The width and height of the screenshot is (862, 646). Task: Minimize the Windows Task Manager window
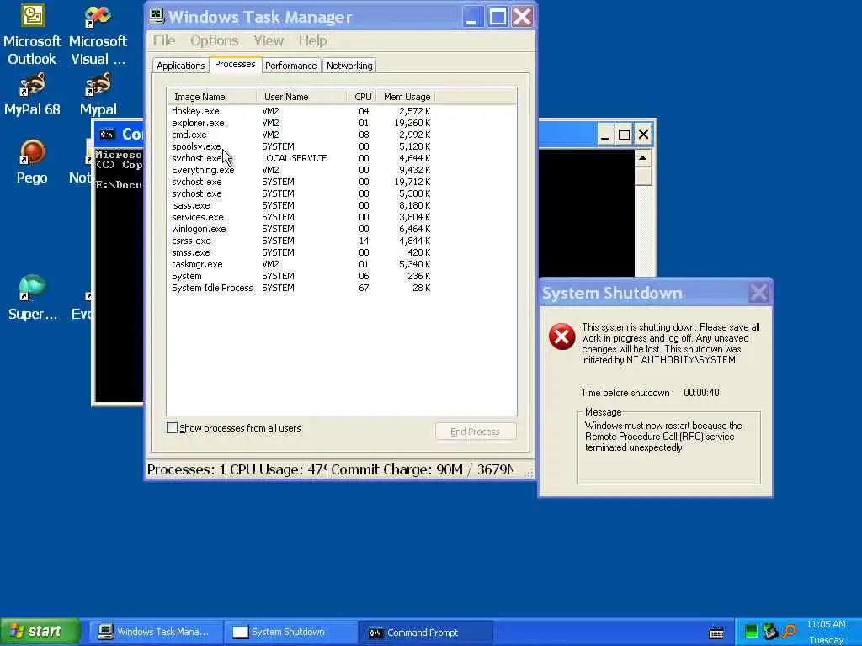[471, 17]
